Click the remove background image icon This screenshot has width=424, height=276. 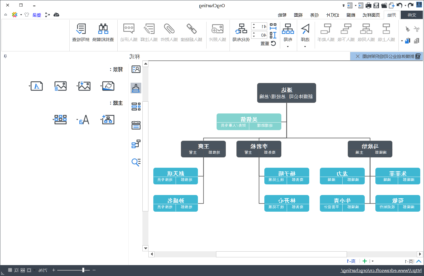(x=60, y=86)
